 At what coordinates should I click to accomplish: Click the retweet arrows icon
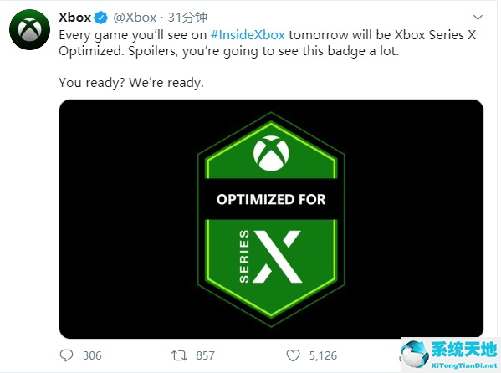(179, 355)
